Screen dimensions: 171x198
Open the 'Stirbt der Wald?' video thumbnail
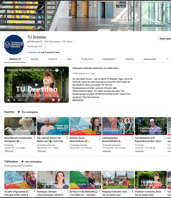tap(53, 126)
